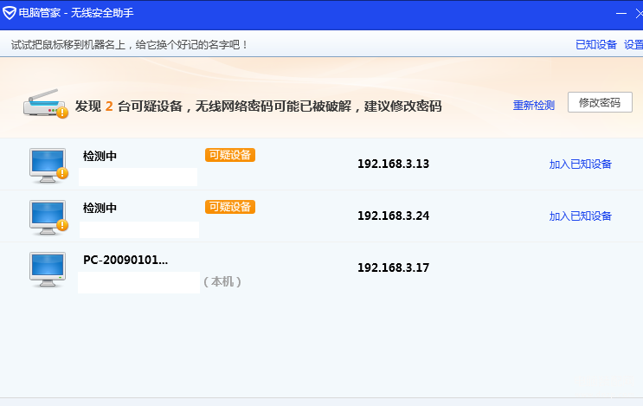Click the second 检测中 device name
The image size is (643, 406).
[100, 209]
